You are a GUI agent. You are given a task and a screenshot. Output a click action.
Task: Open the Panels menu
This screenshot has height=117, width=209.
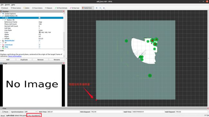pos(7,5)
